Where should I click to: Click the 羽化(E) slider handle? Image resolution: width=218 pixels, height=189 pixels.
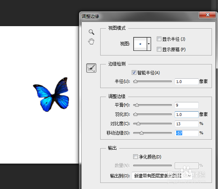point(135,114)
